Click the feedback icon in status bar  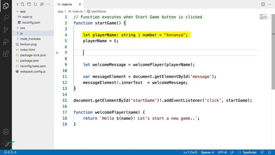(262, 152)
